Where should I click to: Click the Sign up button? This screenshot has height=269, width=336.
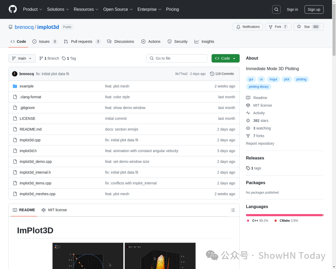click(x=314, y=9)
